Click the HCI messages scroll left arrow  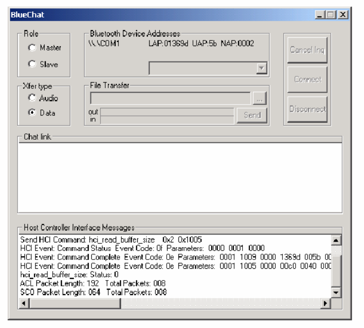click(x=24, y=303)
